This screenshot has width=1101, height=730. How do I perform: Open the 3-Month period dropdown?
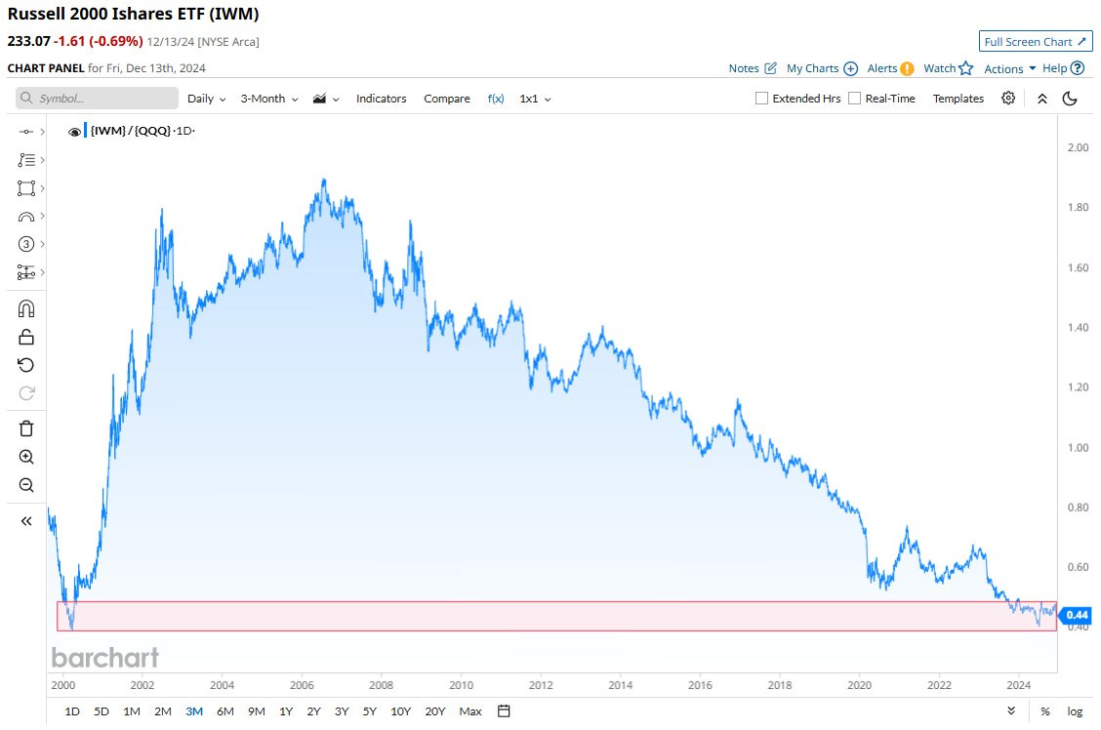pyautogui.click(x=269, y=99)
